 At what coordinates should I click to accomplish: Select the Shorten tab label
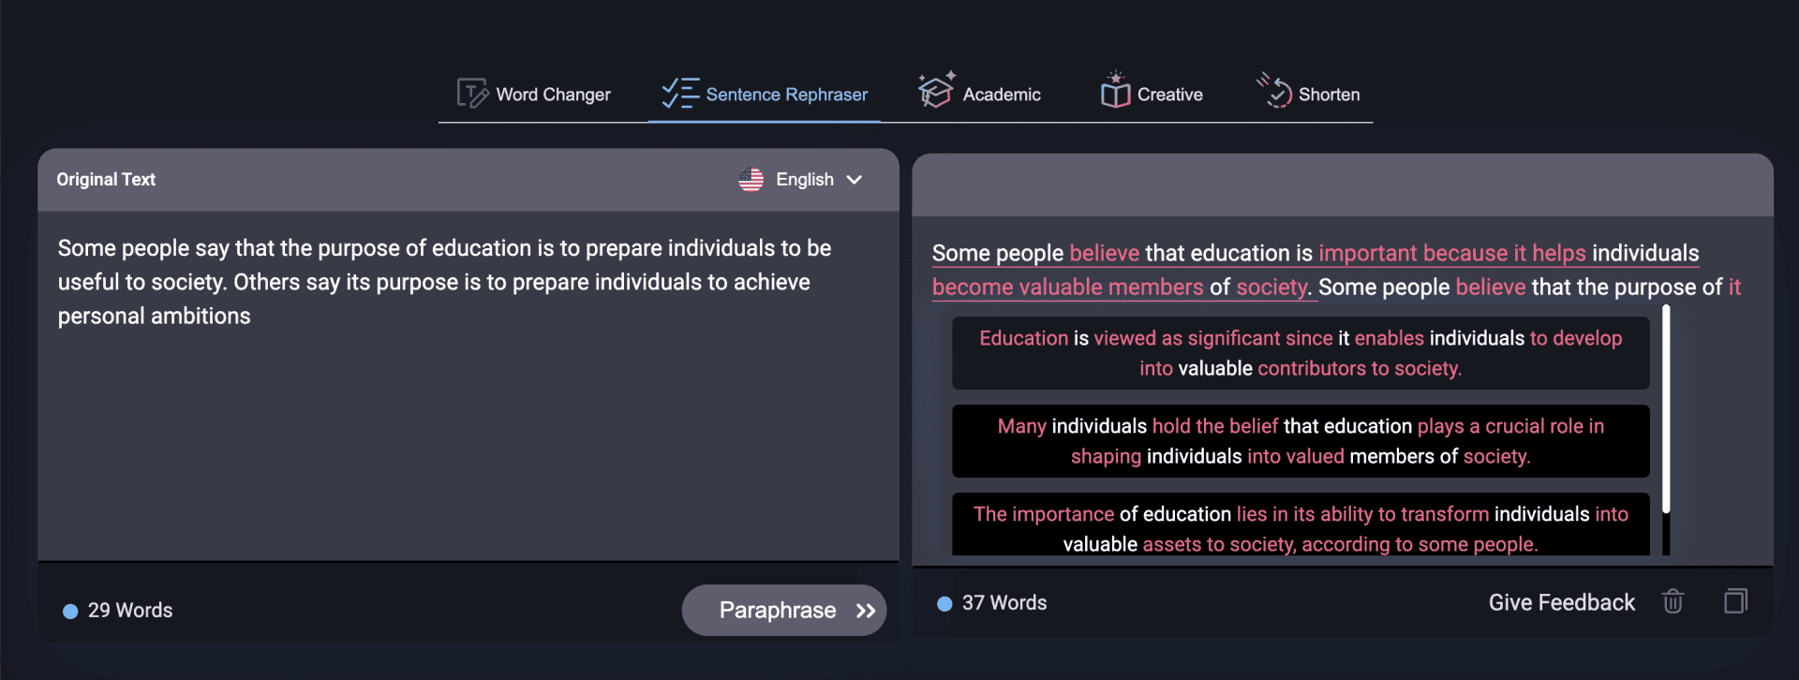point(1329,95)
